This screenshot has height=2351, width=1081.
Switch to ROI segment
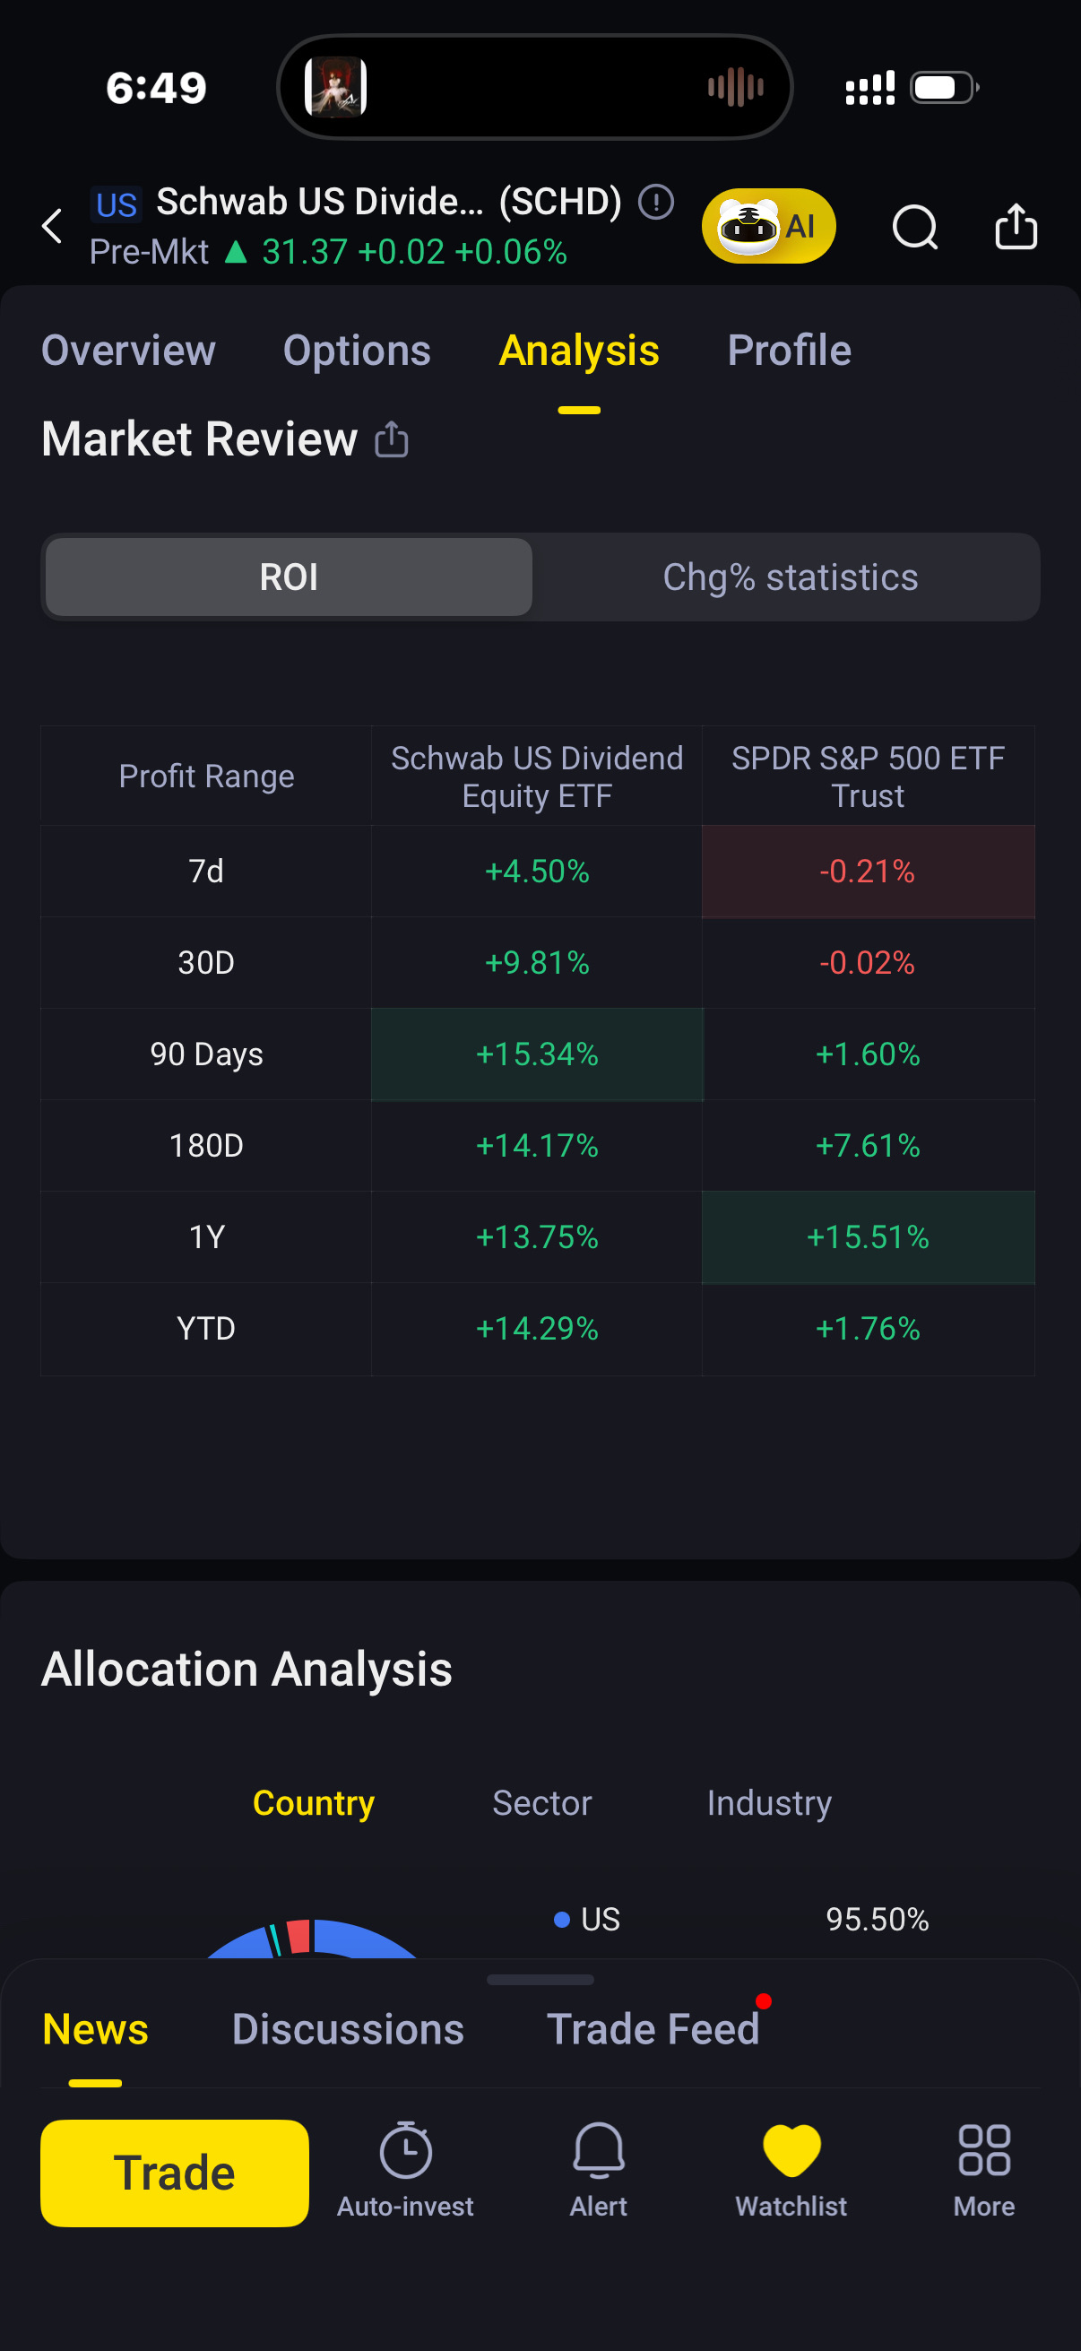[x=289, y=577]
